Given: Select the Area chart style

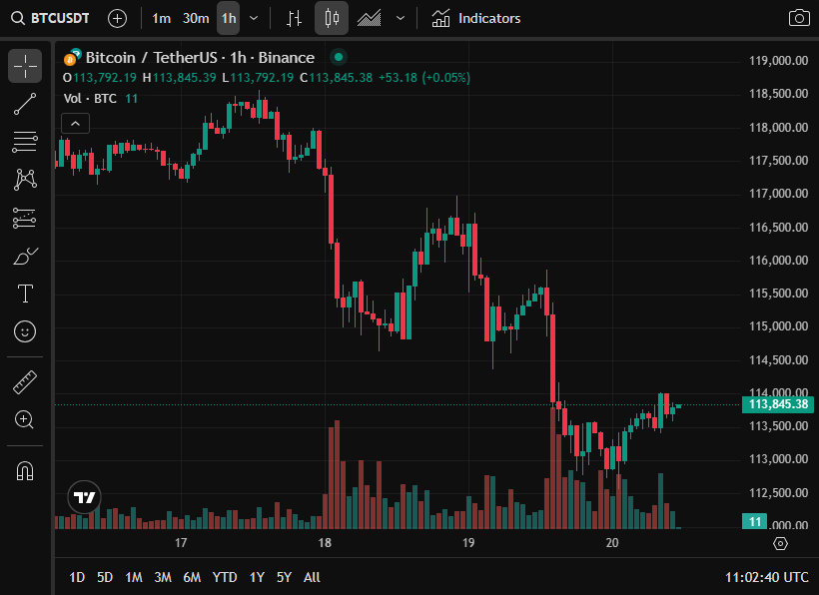Looking at the screenshot, I should coord(369,18).
